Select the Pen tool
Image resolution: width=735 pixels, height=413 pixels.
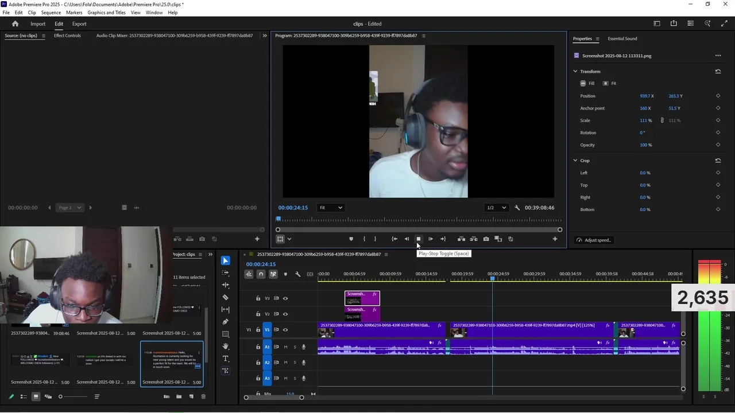[x=225, y=322]
